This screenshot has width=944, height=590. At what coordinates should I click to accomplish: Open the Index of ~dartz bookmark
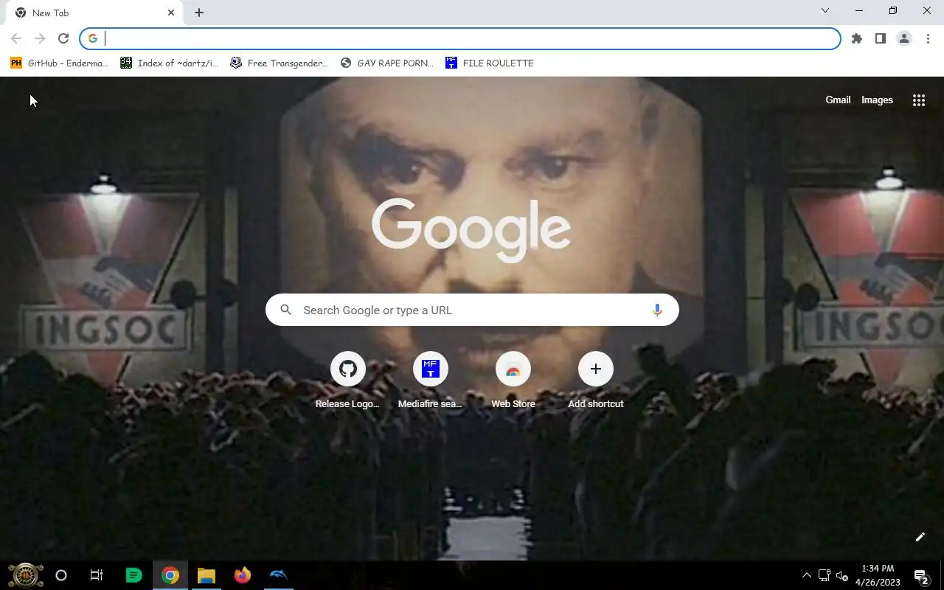click(170, 63)
